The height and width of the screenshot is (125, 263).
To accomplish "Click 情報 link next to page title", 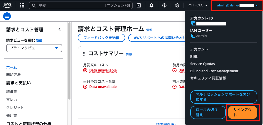I will pyautogui.click(x=149, y=30).
